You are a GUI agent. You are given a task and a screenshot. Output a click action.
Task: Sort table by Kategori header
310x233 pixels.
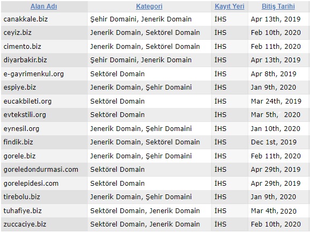click(x=149, y=6)
